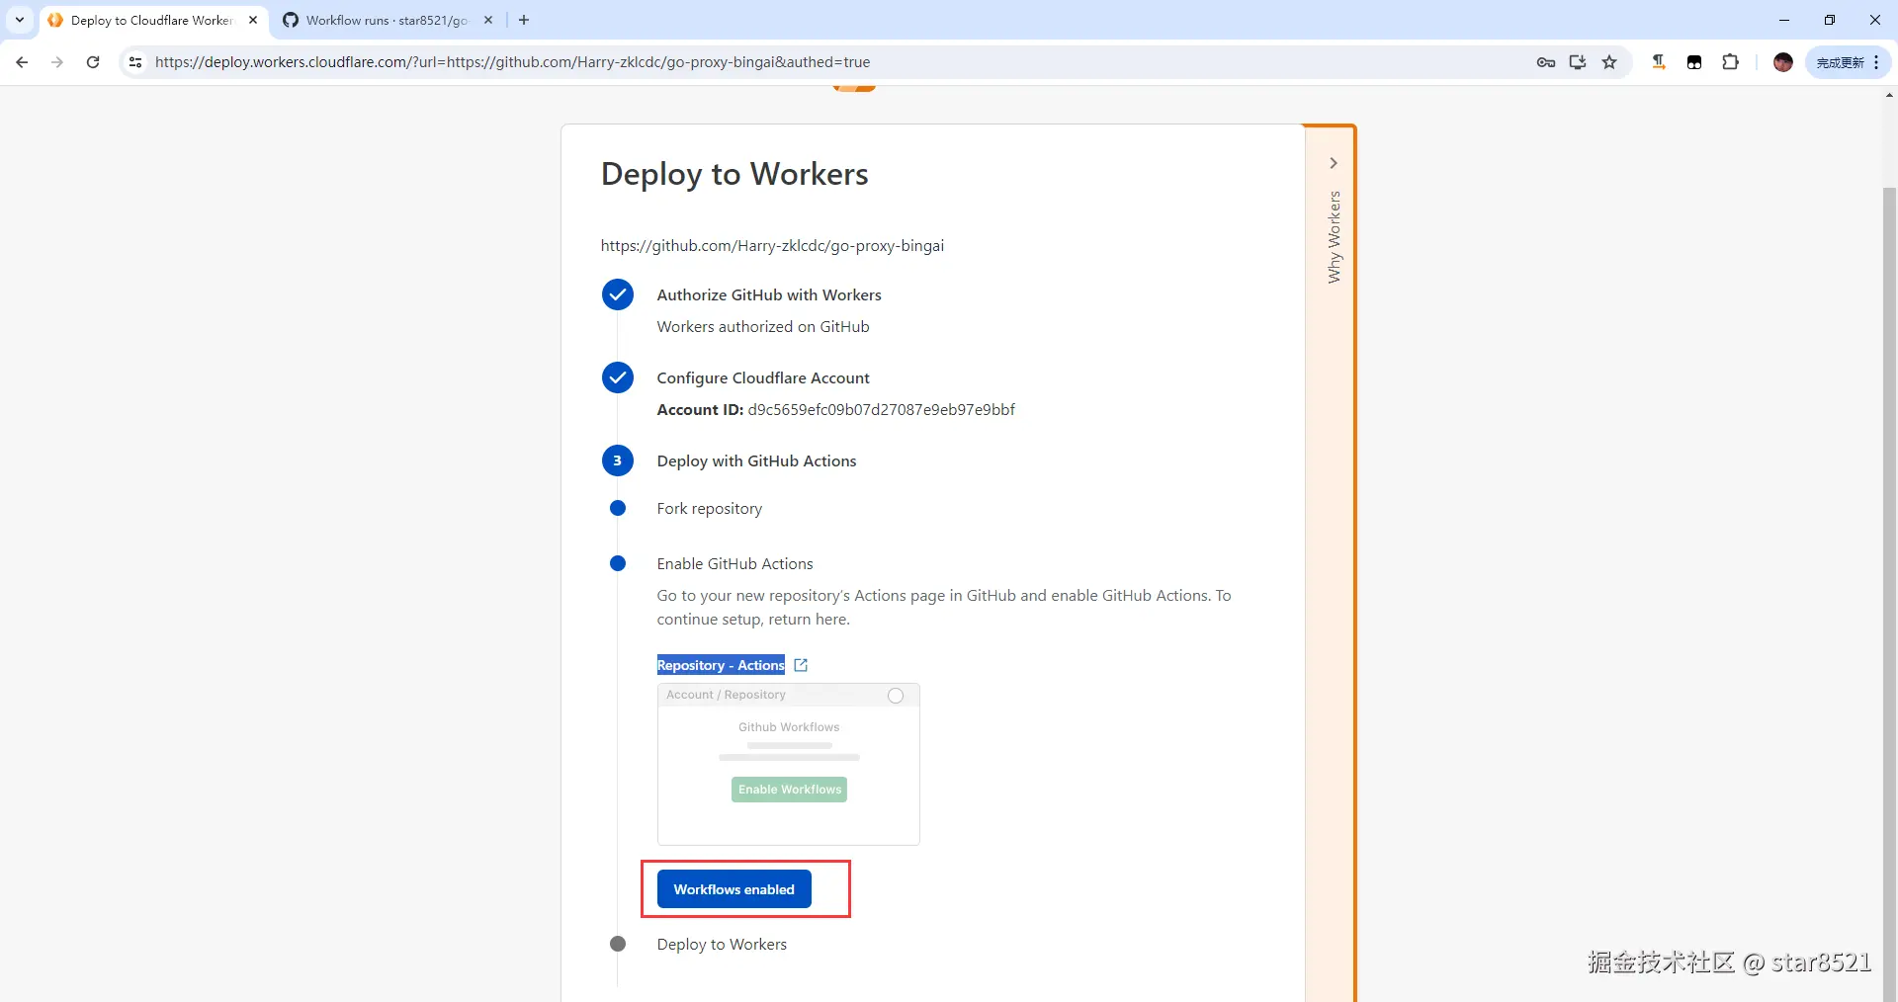Viewport: 1898px width, 1002px height.
Task: Open a new browser tab
Action: (524, 20)
